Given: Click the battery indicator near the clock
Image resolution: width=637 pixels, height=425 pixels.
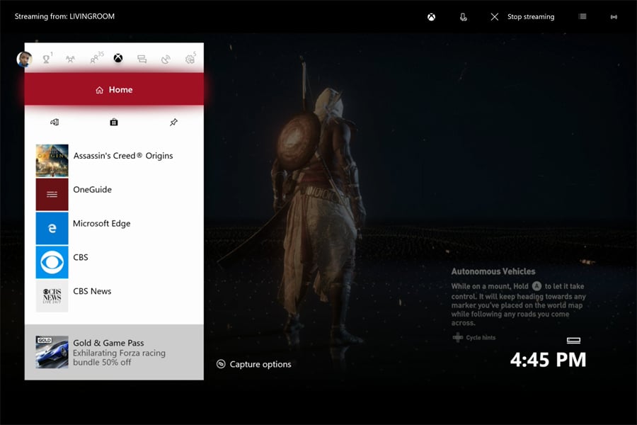Looking at the screenshot, I should point(572,341).
